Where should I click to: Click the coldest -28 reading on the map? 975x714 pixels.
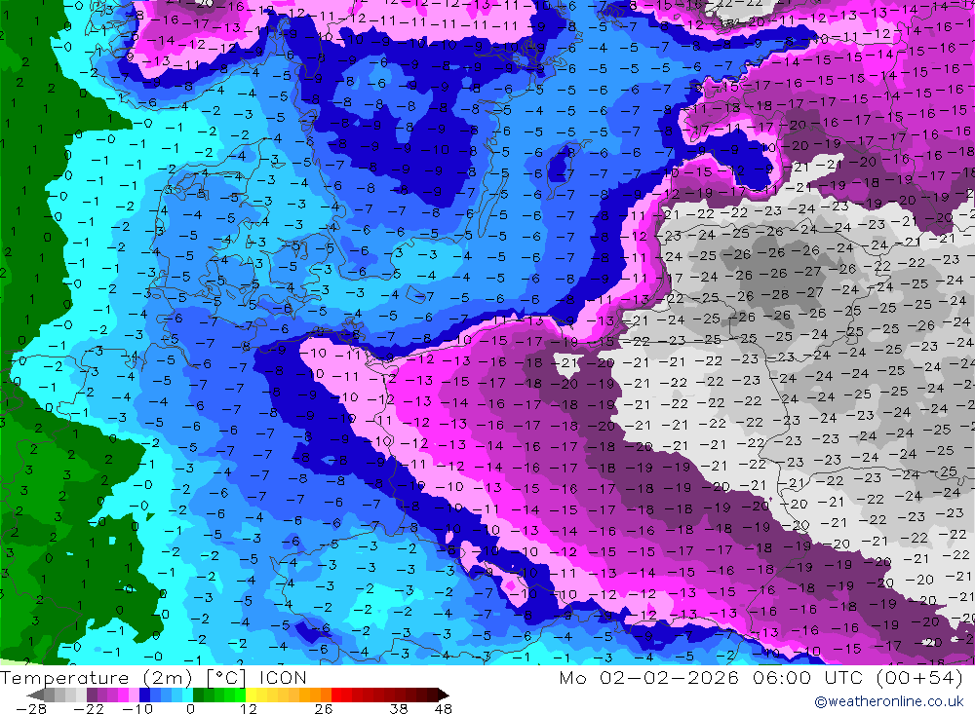(776, 294)
